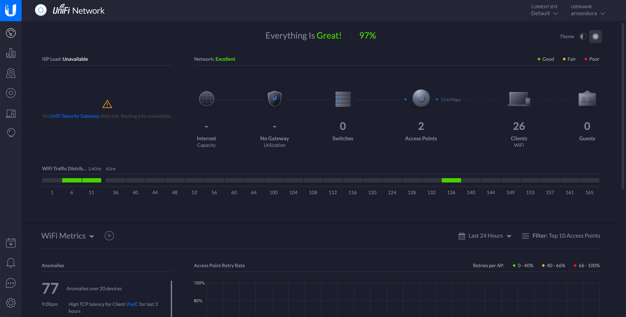Viewport: 626px width, 317px height.
Task: Click ISP Load: Unavailable label
Action: [x=65, y=59]
